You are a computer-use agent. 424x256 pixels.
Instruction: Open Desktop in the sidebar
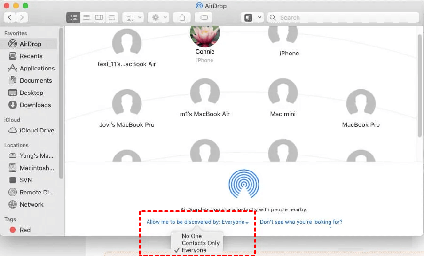point(29,93)
